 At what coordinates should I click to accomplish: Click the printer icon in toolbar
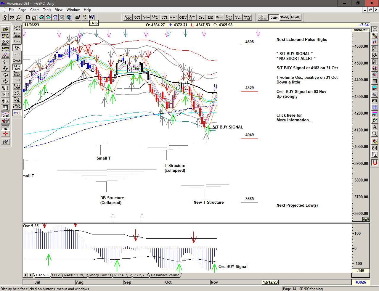[x=78, y=17]
